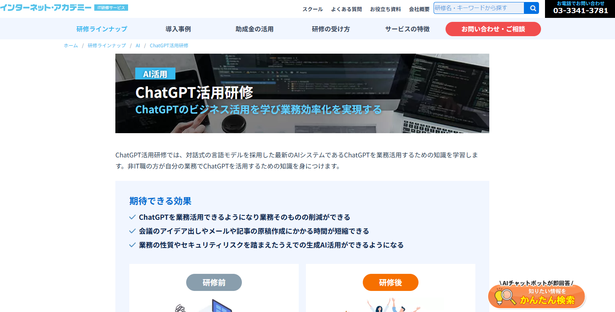Click the ホーム breadcrumb link

coord(71,46)
